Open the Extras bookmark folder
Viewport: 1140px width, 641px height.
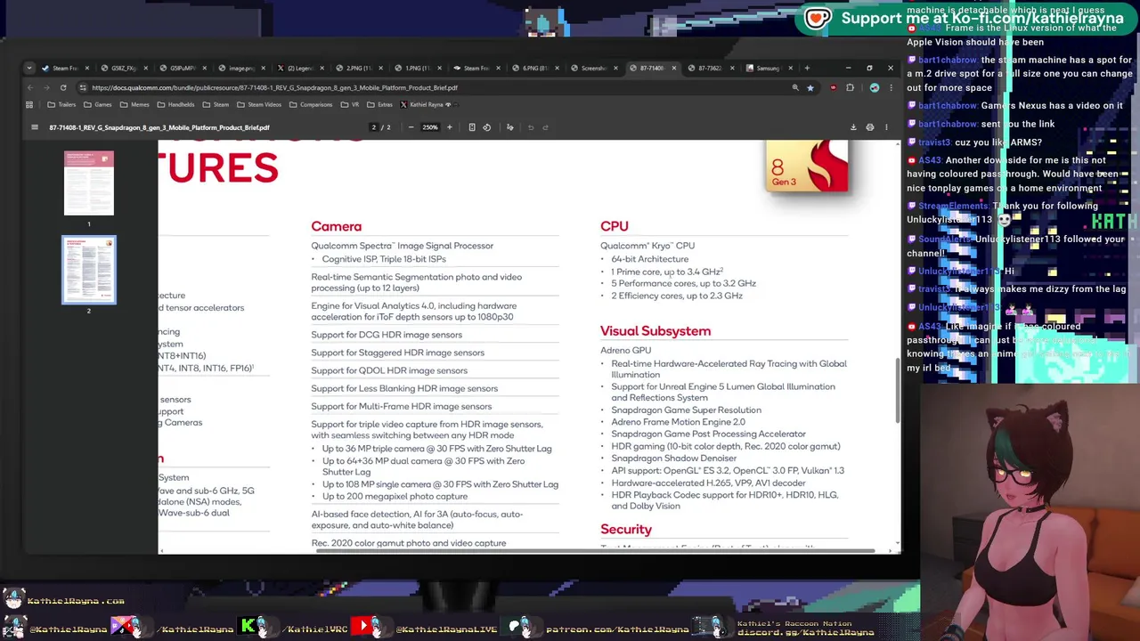tap(379, 104)
